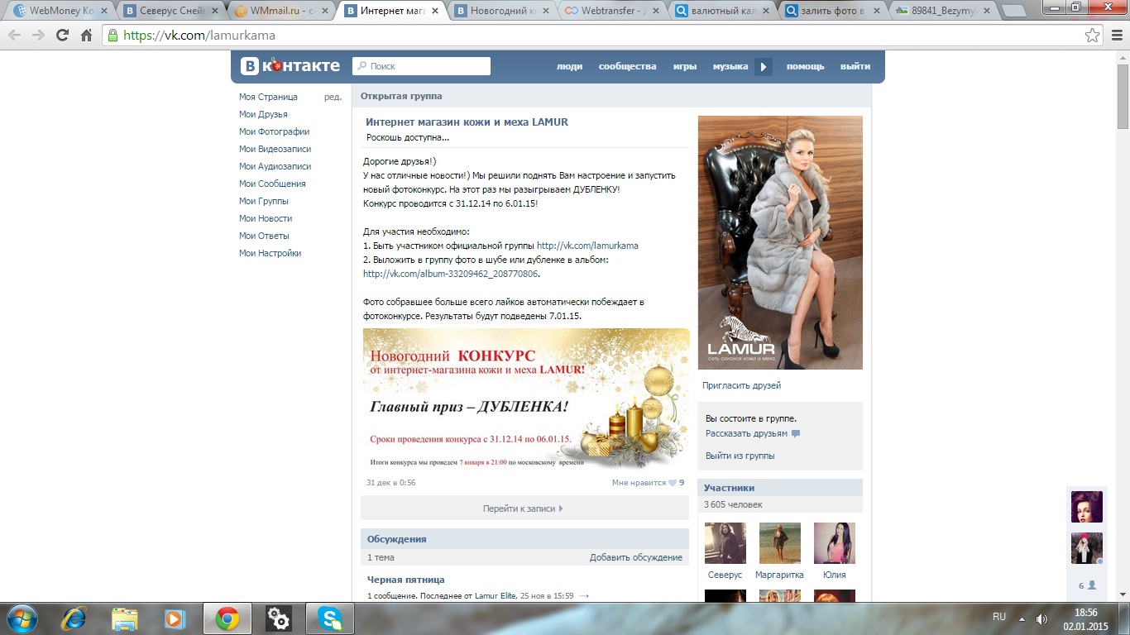Click the VKontakte logo
1130x635 pixels.
290,66
